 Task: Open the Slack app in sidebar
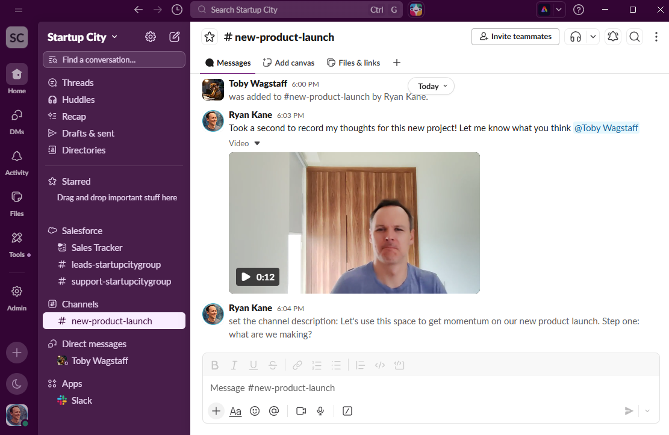[114, 401]
